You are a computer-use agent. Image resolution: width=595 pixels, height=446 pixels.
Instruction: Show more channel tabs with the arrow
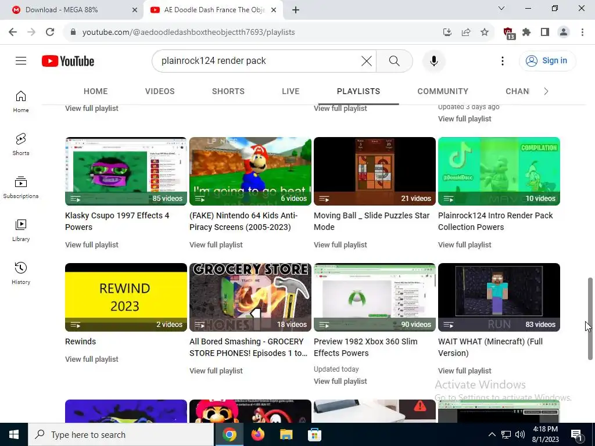pos(546,91)
